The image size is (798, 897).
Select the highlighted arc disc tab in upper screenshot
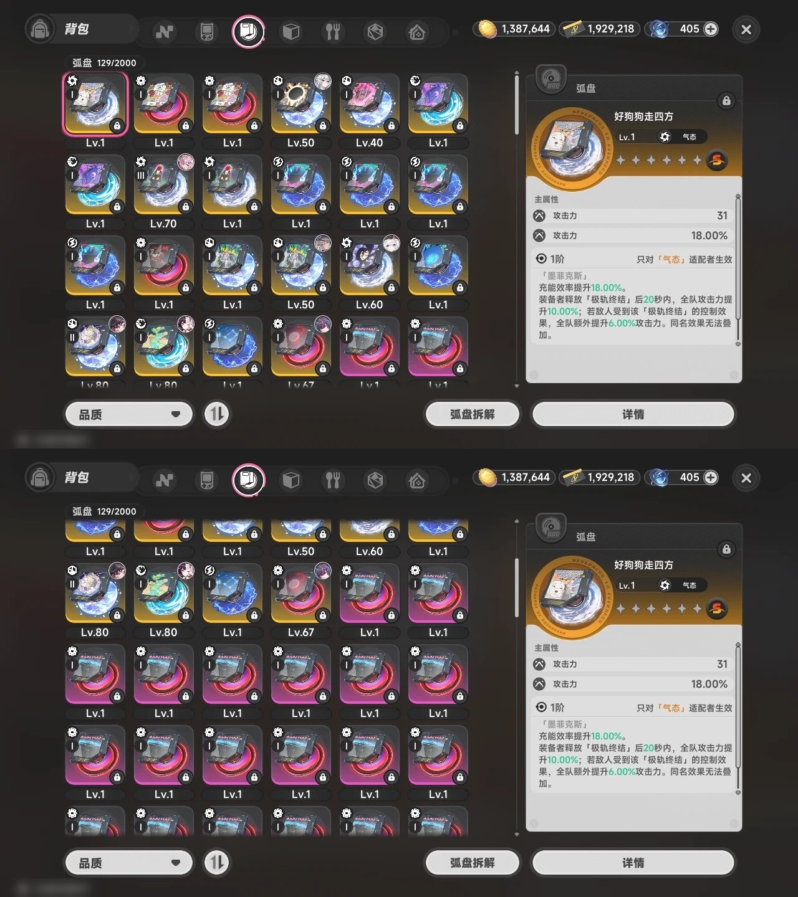click(x=248, y=31)
